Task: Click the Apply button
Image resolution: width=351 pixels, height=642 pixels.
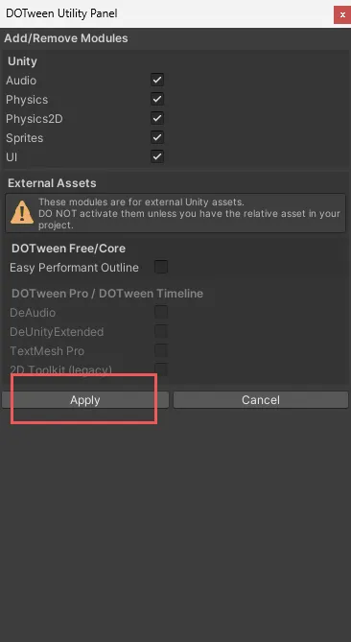Action: (85, 400)
